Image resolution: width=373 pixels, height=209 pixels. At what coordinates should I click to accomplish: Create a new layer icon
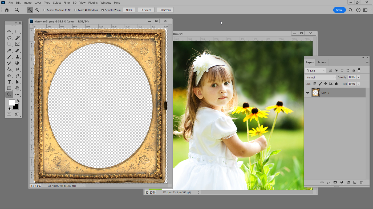(355, 182)
